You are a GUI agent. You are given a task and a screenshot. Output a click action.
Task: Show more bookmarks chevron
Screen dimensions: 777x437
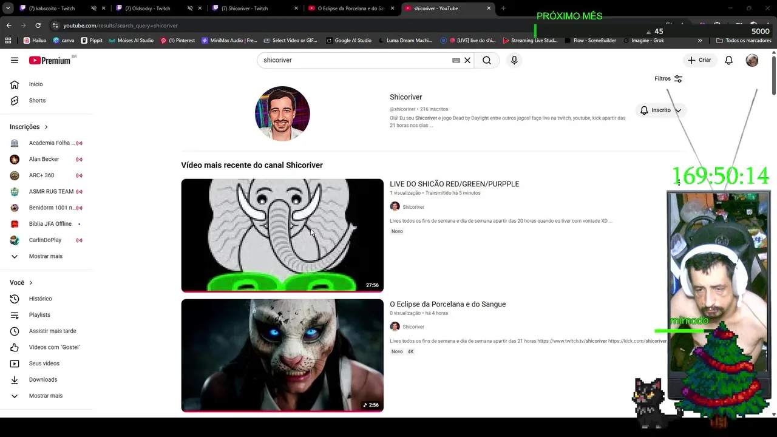700,41
